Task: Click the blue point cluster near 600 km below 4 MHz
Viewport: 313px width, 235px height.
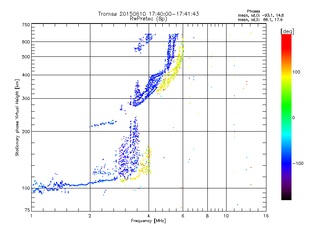Action: point(144,43)
